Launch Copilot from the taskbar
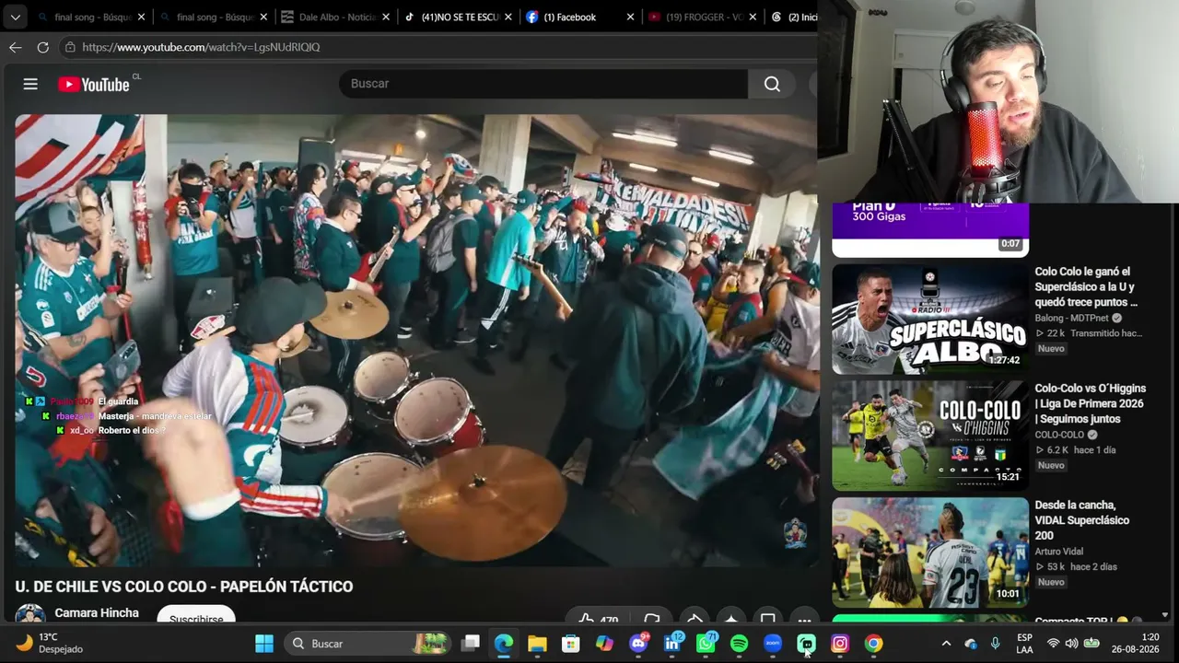Screen dimensions: 1179x663 [604, 644]
